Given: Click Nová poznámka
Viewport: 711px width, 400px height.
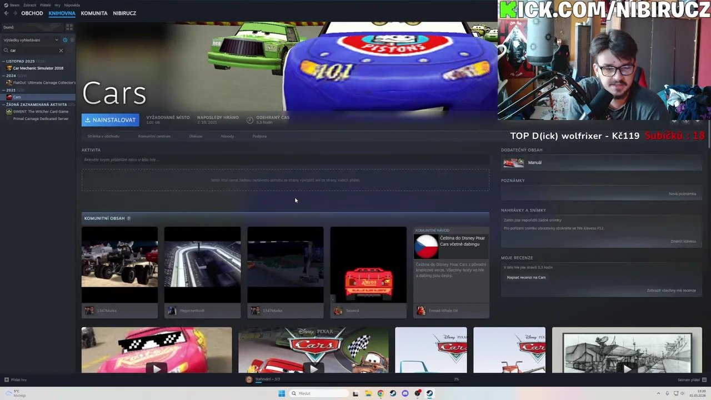Looking at the screenshot, I should tap(682, 194).
